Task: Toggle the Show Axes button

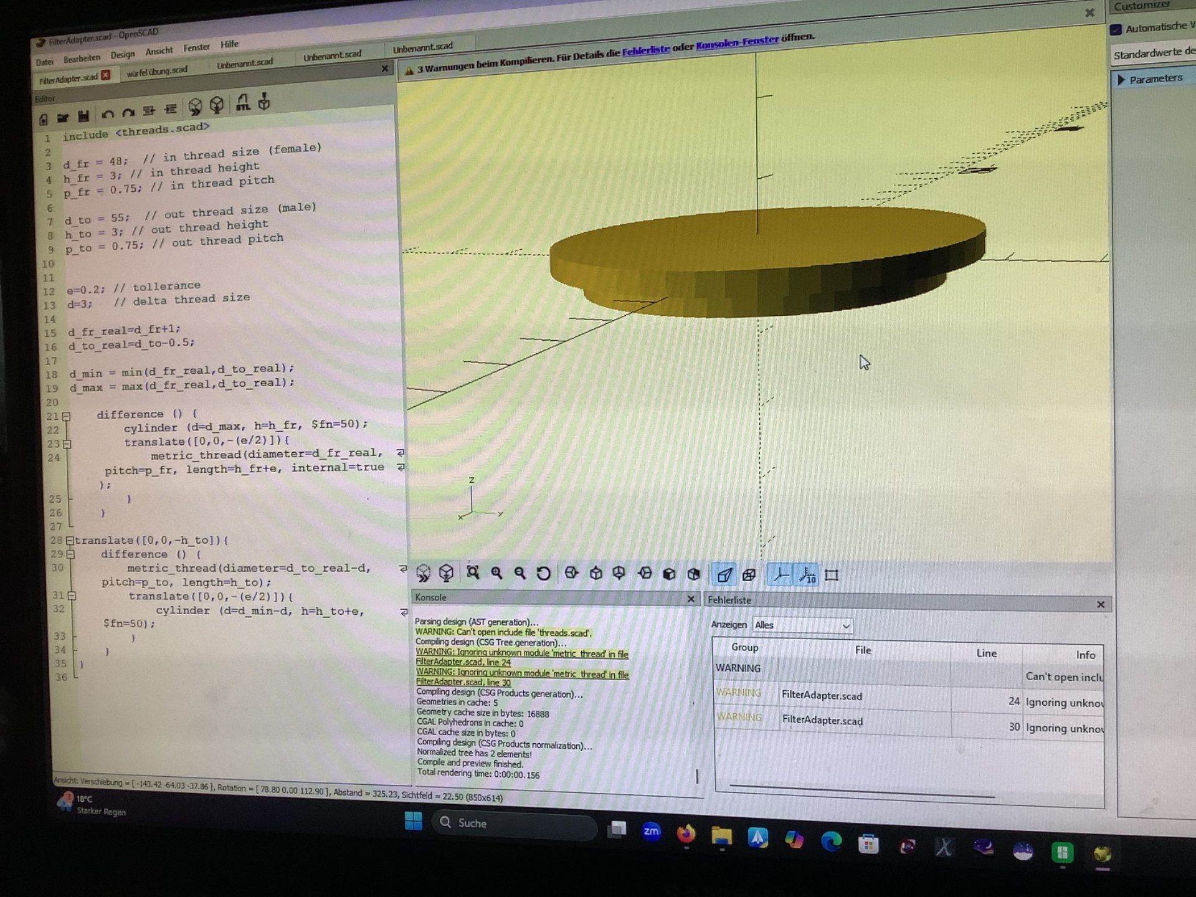Action: click(781, 575)
